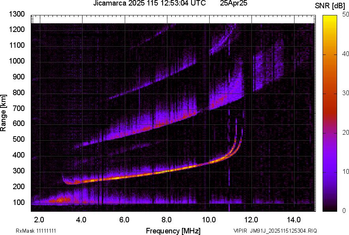Click the 'Range [km]' y-axis label
349x235 pixels.
pos(3,113)
